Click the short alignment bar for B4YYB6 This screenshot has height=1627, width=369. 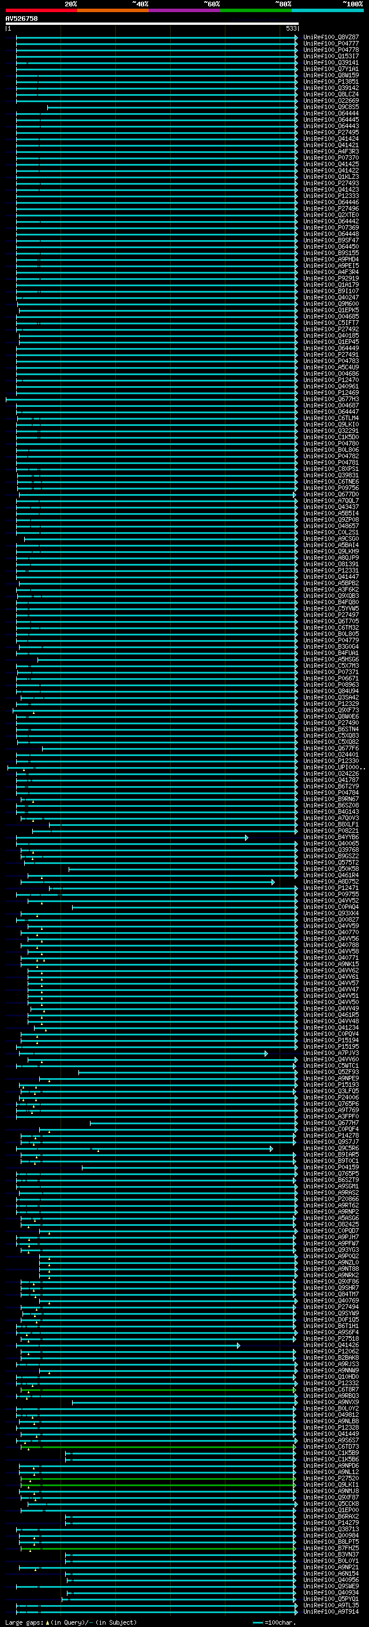132,837
